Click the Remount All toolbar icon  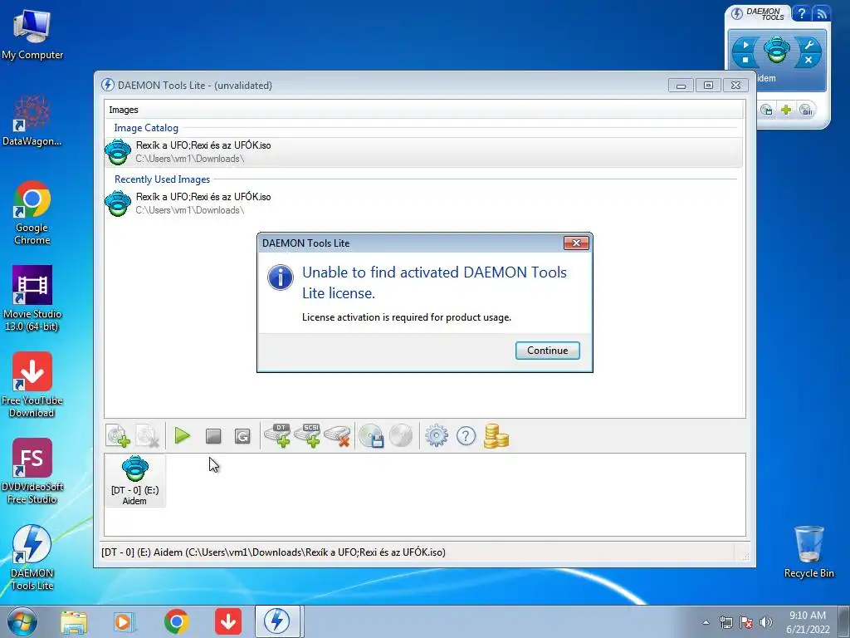click(x=242, y=435)
